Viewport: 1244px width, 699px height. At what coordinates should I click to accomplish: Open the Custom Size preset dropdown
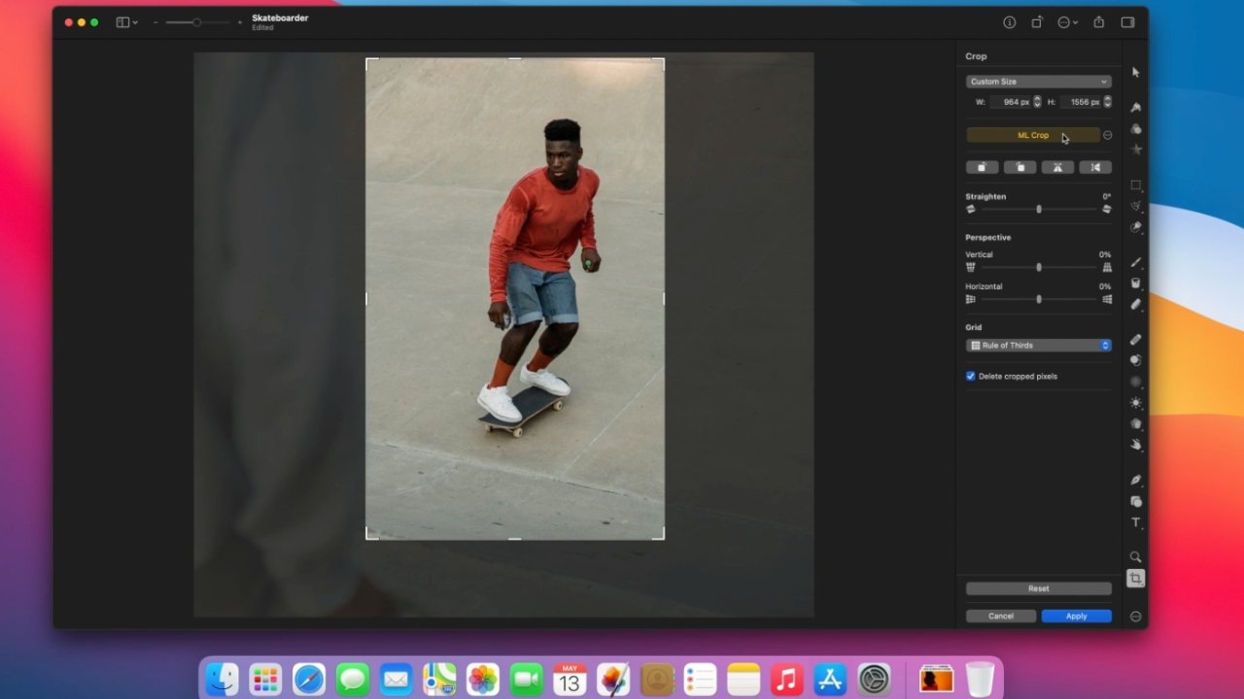1038,82
